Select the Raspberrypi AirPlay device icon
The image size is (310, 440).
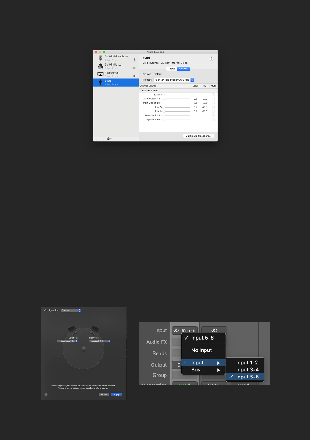(100, 74)
